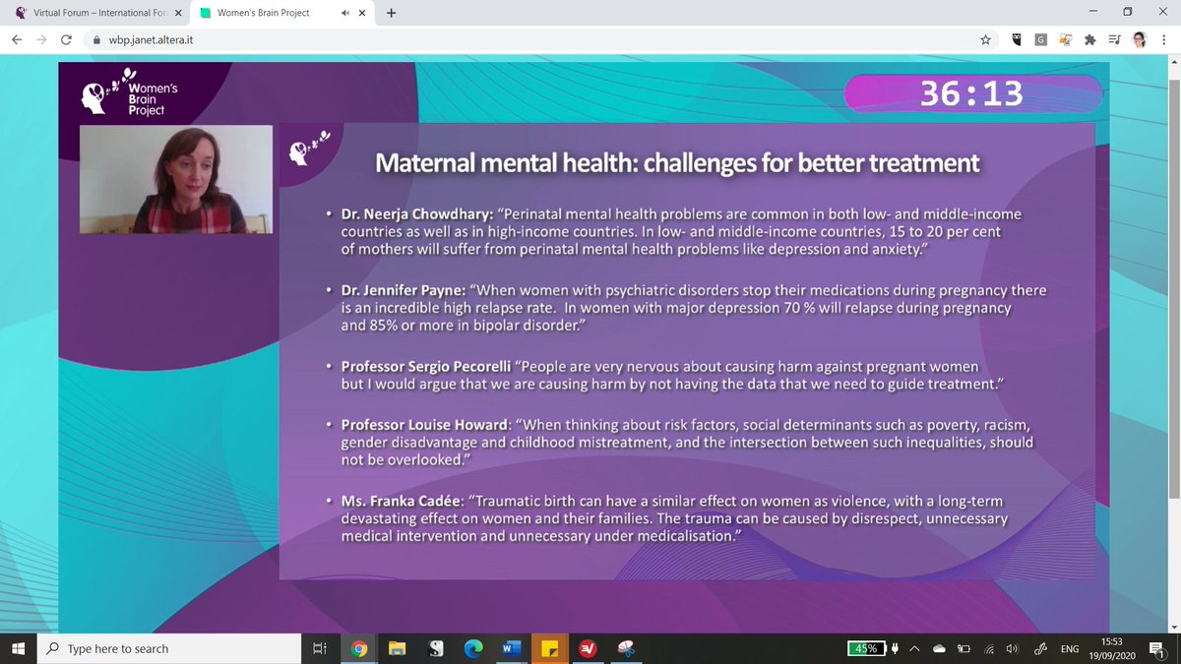Open the Chrome three-dot menu
The width and height of the screenshot is (1181, 664).
[1165, 40]
